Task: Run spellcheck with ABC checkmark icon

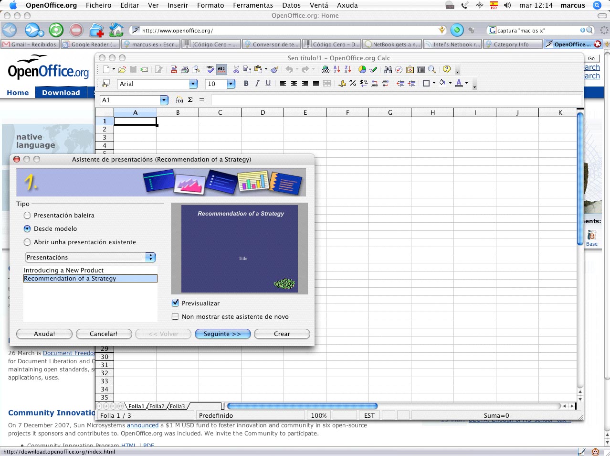Action: pyautogui.click(x=210, y=70)
